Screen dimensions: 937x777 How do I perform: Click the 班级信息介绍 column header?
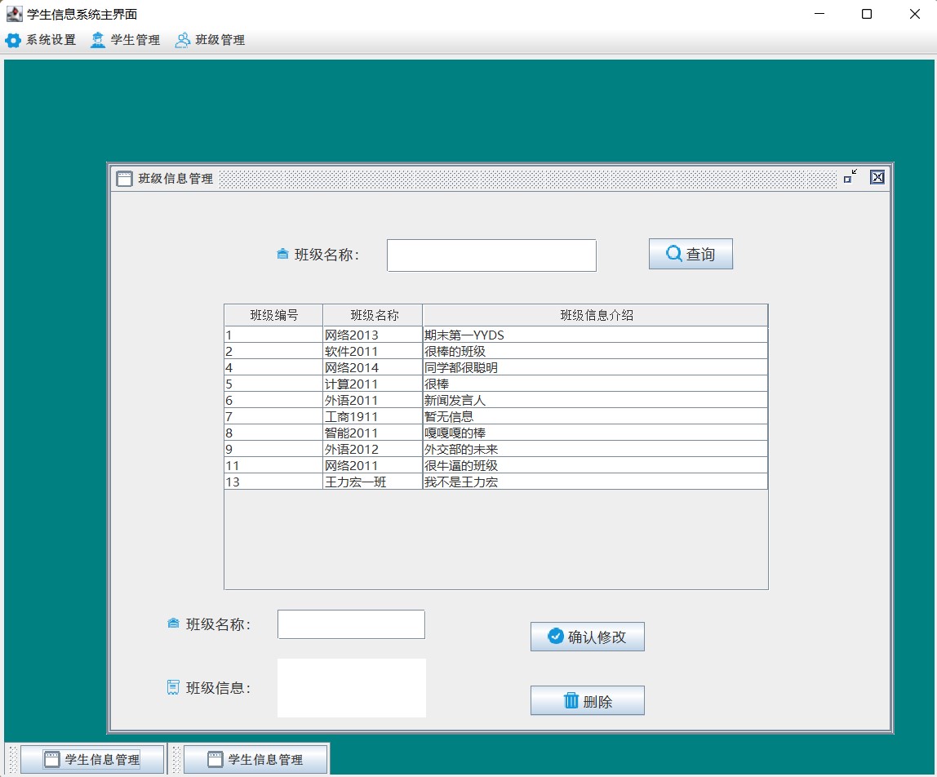(x=595, y=315)
